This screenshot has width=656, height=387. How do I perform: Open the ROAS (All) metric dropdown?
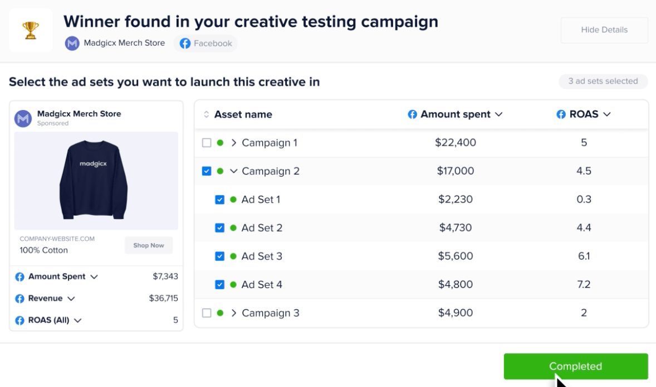click(x=78, y=320)
